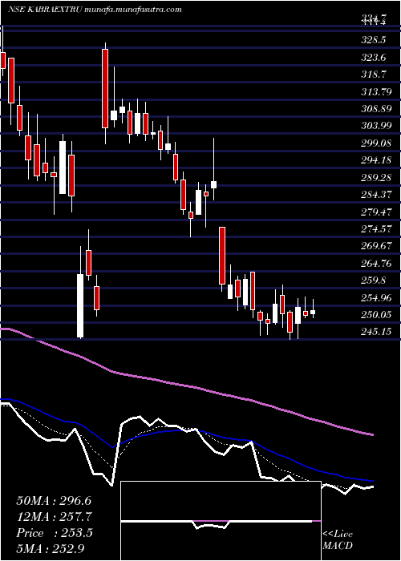
Task: Click the 269.67 price axis label
Action: (x=376, y=246)
